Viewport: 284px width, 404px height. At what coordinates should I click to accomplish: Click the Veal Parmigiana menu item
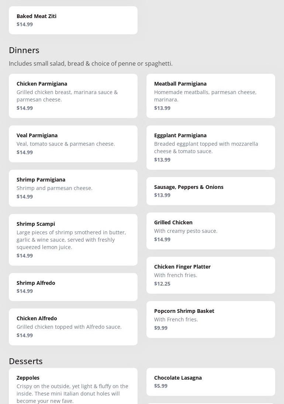pos(73,144)
